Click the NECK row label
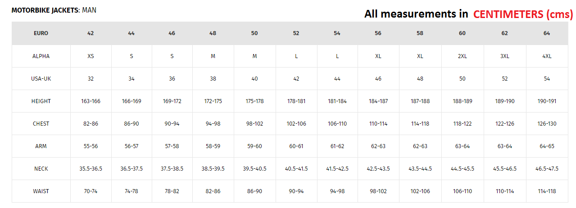576x208 pixels. tap(41, 169)
